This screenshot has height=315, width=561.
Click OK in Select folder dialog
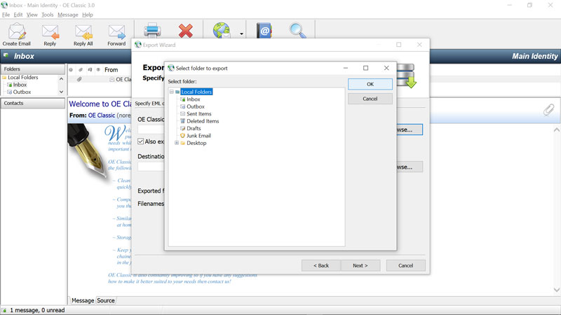coord(370,84)
